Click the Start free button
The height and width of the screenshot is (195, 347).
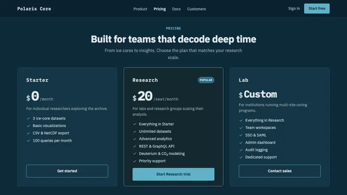pyautogui.click(x=317, y=8)
